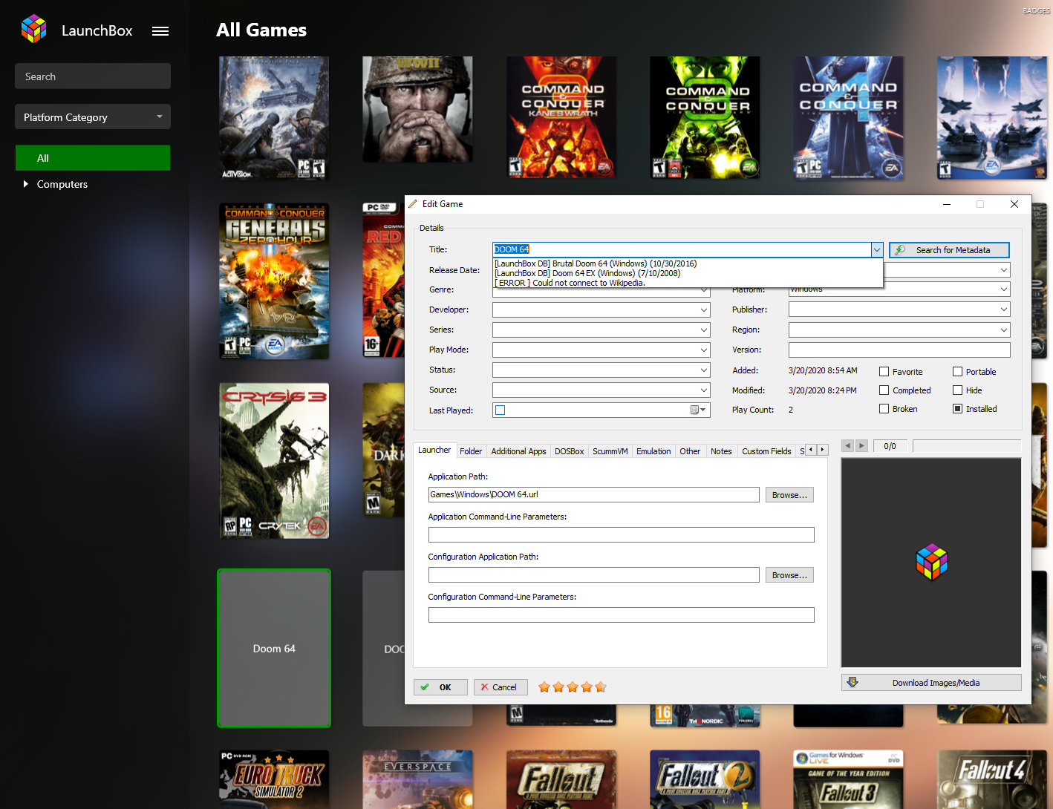Switch to the Emulation tab
The height and width of the screenshot is (809, 1053).
click(653, 451)
